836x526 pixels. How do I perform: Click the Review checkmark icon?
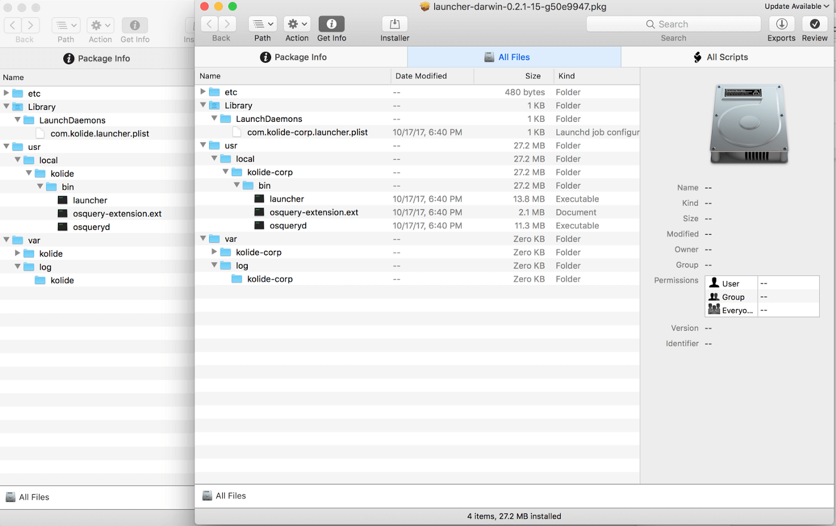click(815, 24)
